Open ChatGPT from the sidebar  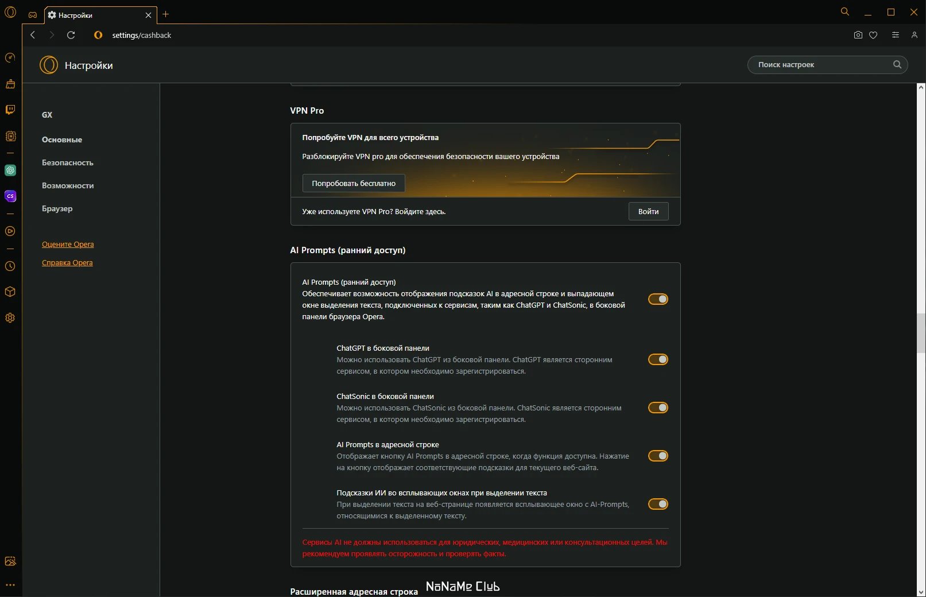click(x=10, y=170)
